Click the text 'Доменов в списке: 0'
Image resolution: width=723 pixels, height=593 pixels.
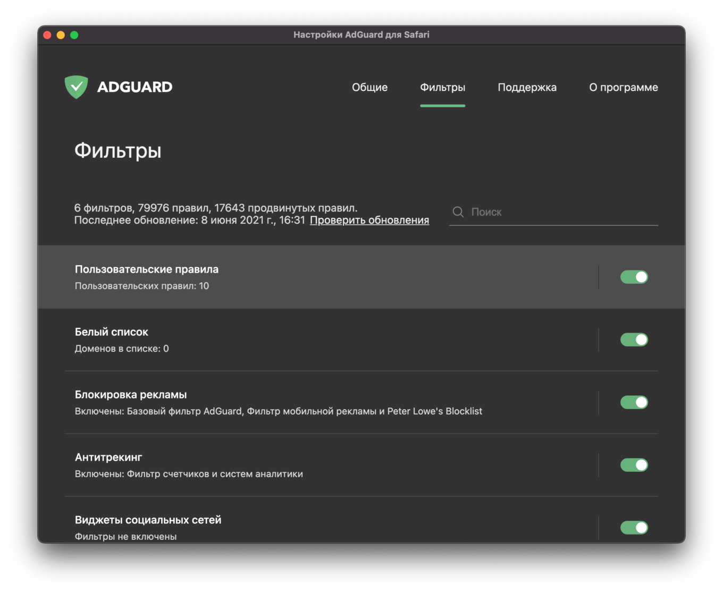122,349
